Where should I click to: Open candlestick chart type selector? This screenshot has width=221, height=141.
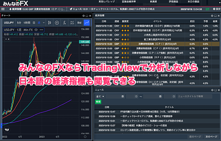[x=50, y=23]
